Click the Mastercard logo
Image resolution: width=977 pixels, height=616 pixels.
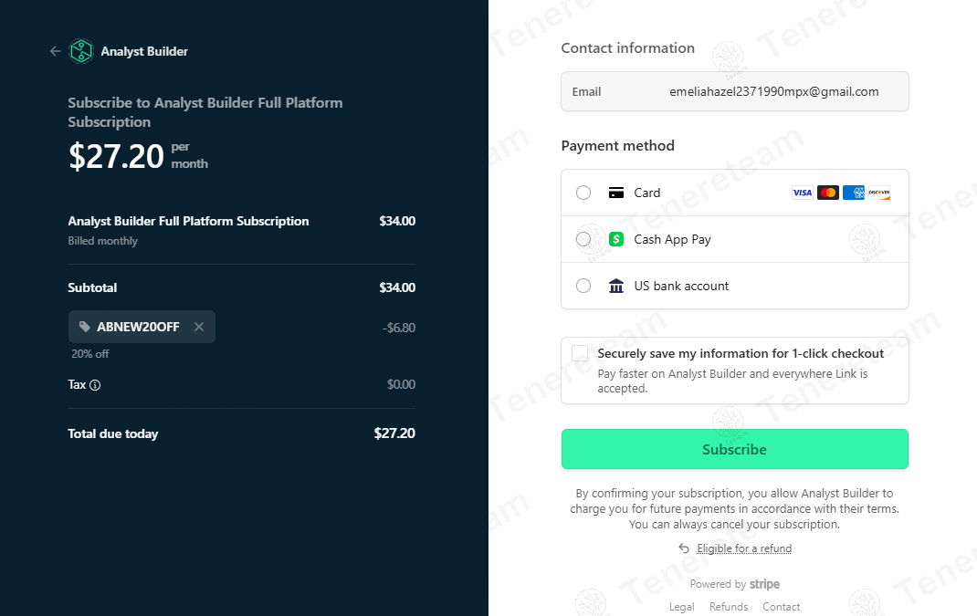(x=828, y=193)
